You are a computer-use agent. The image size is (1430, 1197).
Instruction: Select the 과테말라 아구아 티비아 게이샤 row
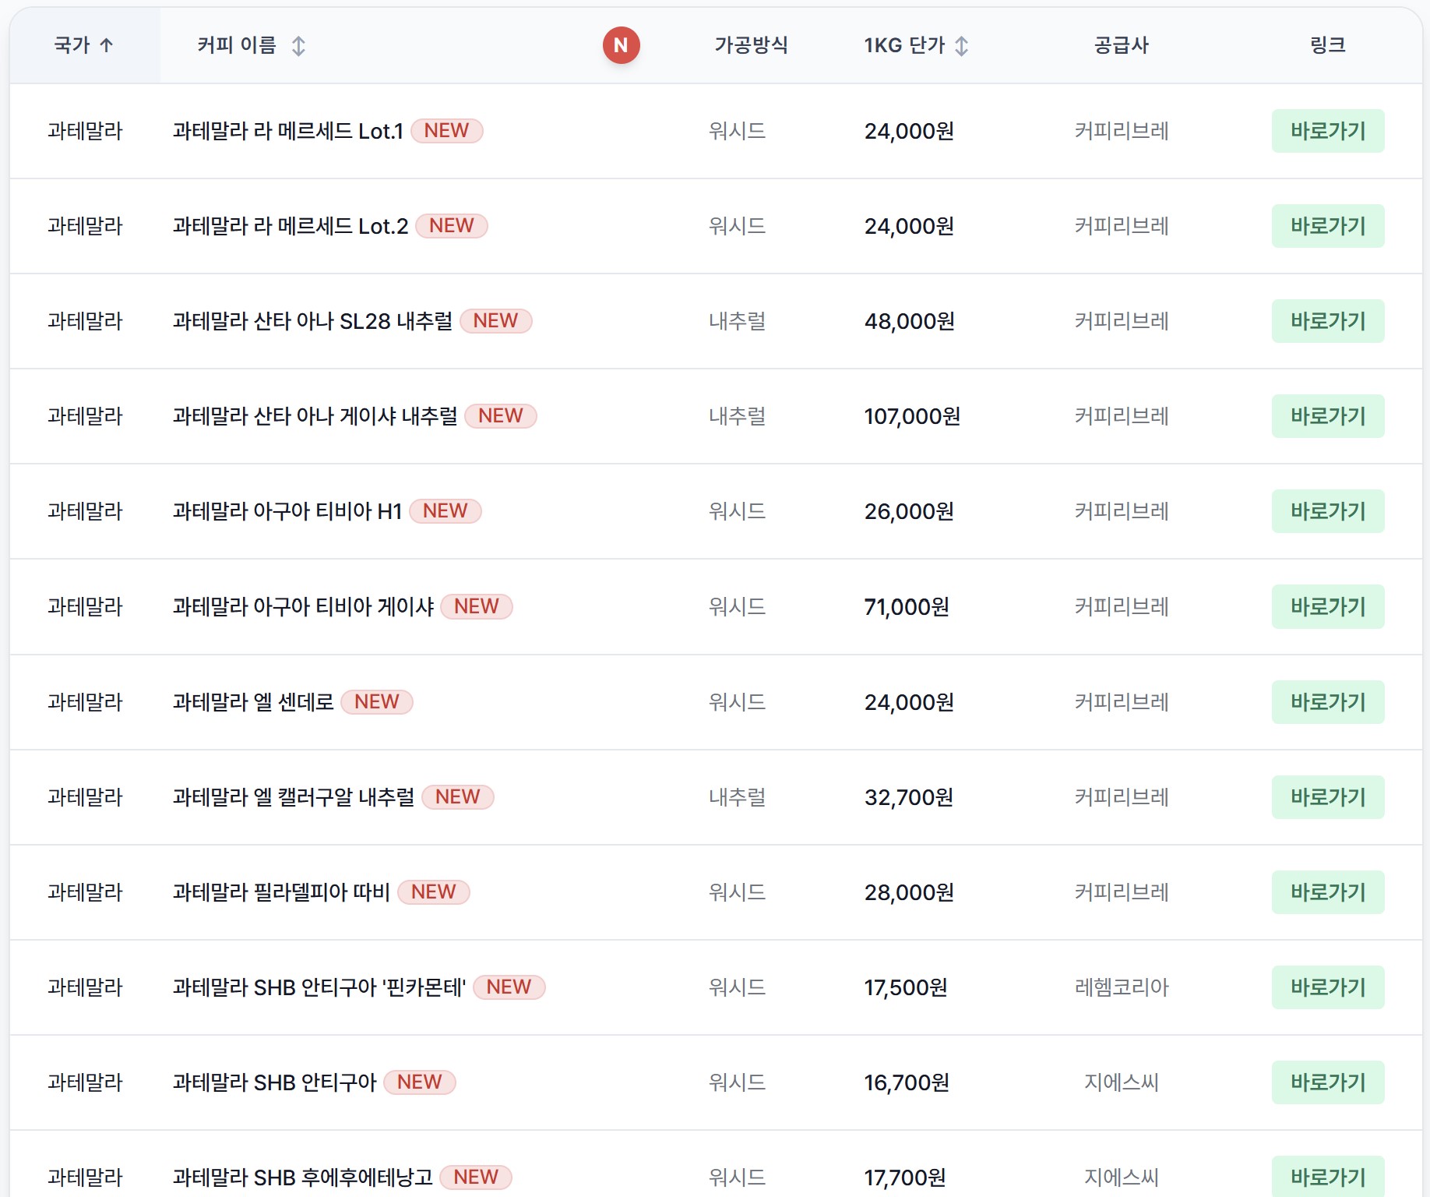(701, 606)
